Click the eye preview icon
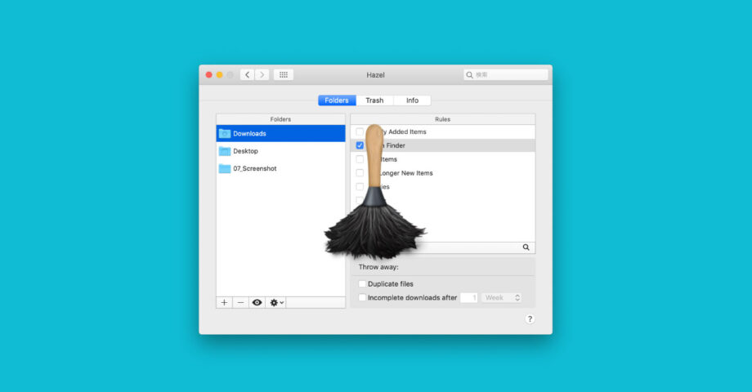Screen dimensions: 752x392 tap(257, 302)
